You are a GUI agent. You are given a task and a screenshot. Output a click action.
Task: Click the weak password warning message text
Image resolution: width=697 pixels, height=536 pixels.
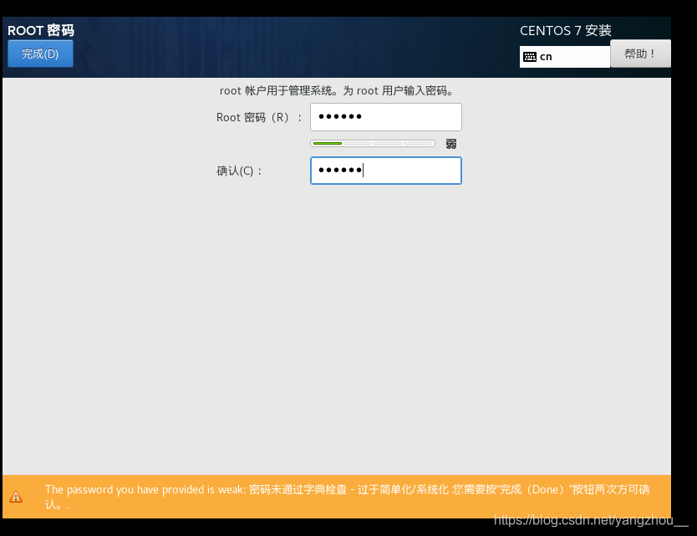(x=347, y=497)
